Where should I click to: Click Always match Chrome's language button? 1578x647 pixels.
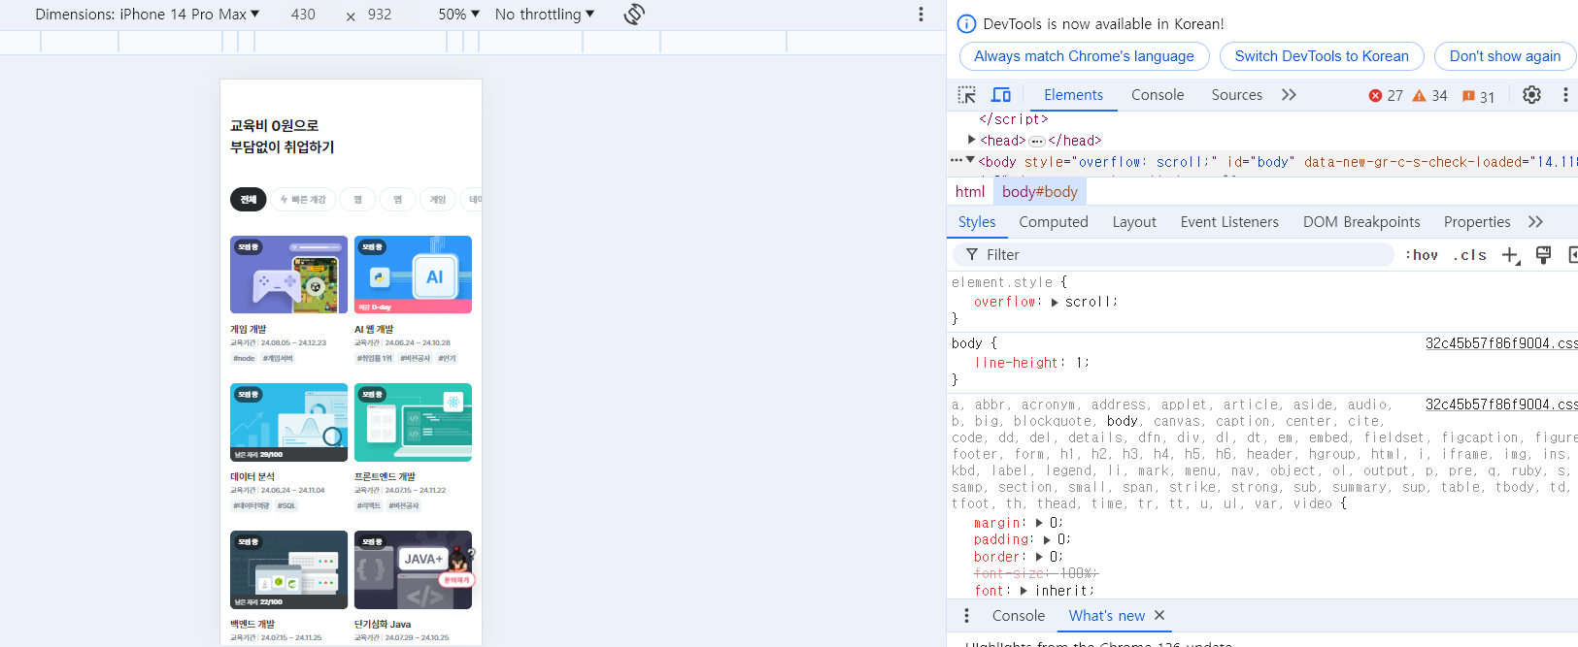tap(1084, 56)
